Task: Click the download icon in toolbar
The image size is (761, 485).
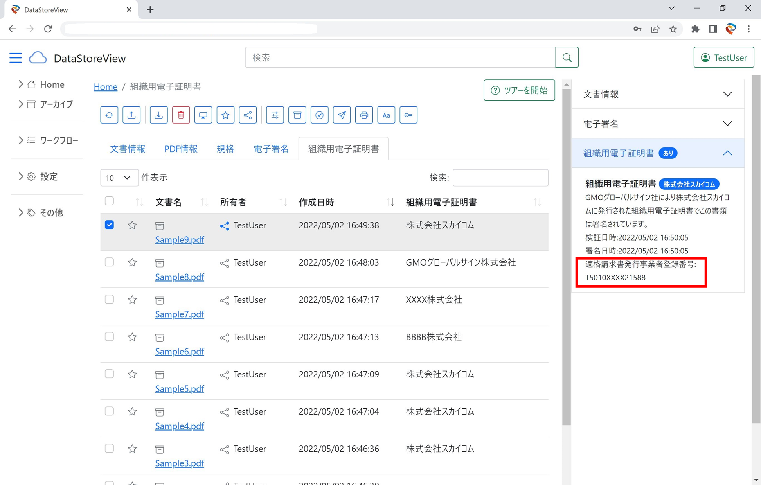Action: pos(158,115)
